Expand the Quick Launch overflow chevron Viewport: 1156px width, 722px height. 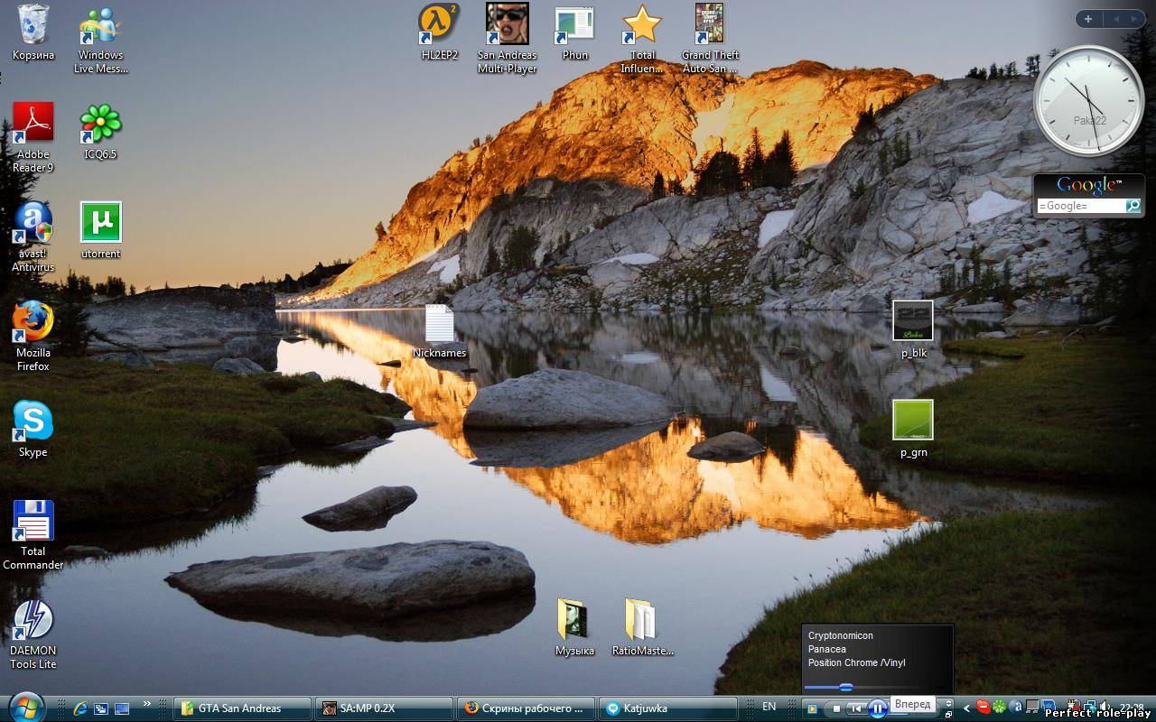pyautogui.click(x=146, y=704)
